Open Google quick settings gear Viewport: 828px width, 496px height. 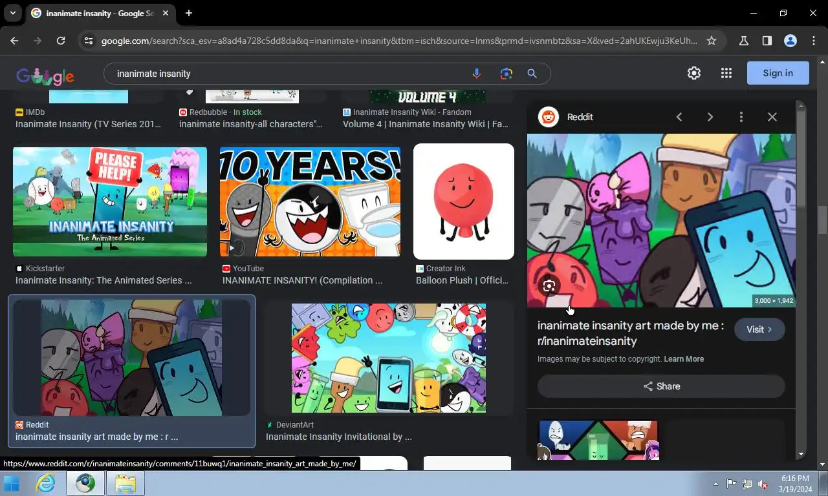(x=694, y=73)
